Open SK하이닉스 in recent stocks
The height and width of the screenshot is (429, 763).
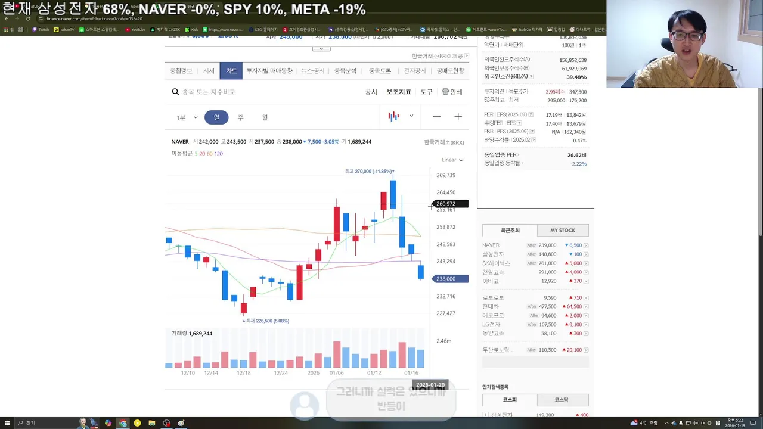497,263
